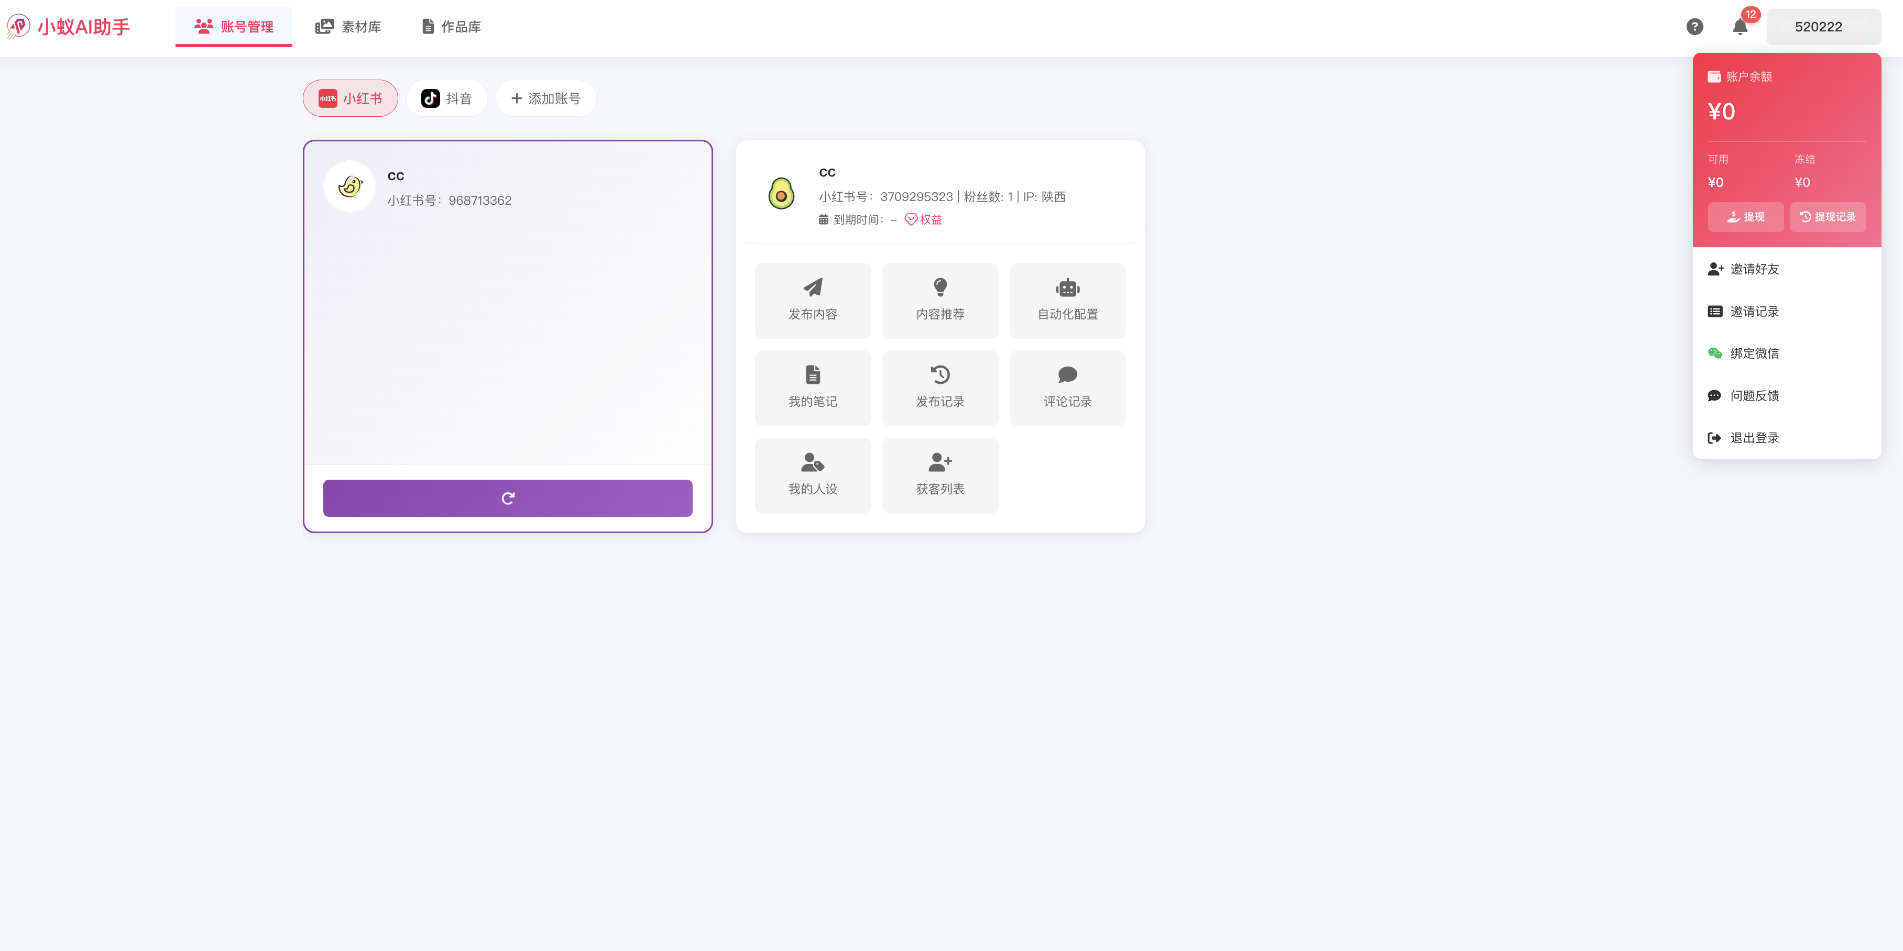This screenshot has height=951, width=1903.
Task: Select 退出登录 menu item
Action: (1786, 438)
